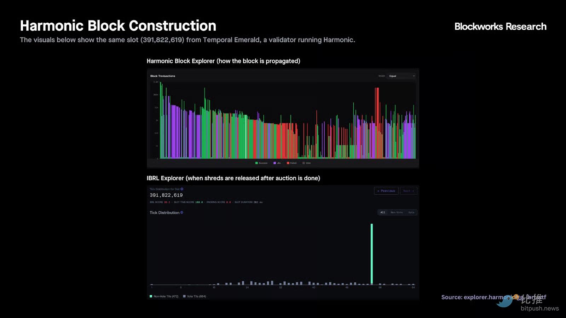The width and height of the screenshot is (566, 318).
Task: Click the info icon next to Tick Distribution heading
Action: click(x=182, y=212)
